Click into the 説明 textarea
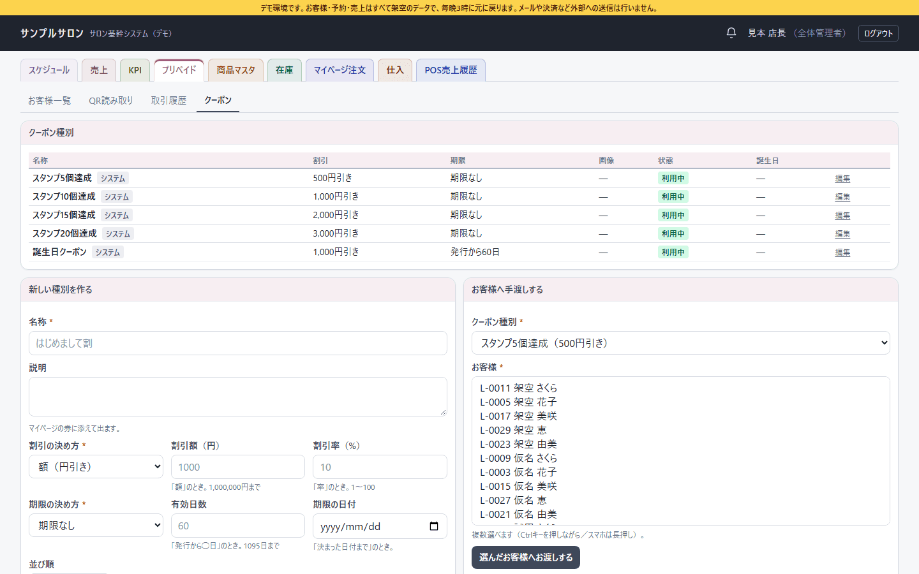The width and height of the screenshot is (919, 574). (237, 397)
